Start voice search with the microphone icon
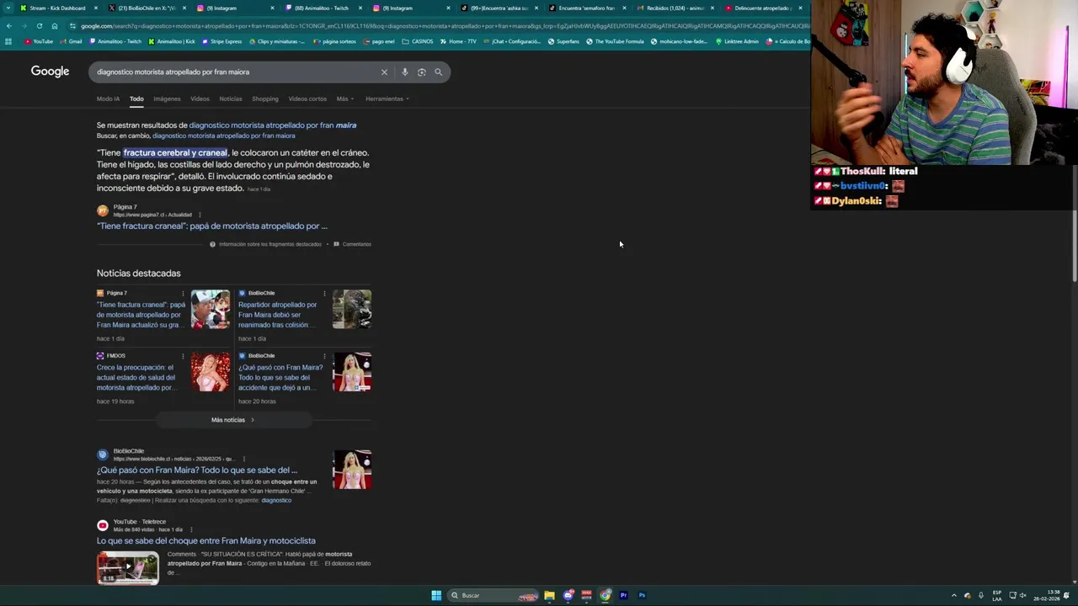Image resolution: width=1078 pixels, height=606 pixels. (404, 72)
